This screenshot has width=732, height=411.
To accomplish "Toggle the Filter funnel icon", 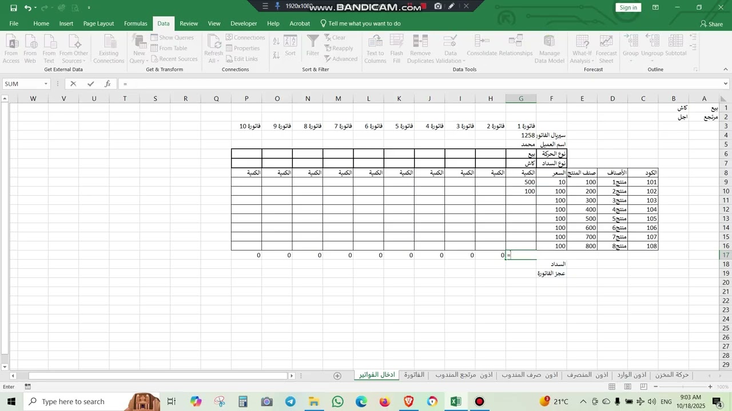I will click(313, 46).
